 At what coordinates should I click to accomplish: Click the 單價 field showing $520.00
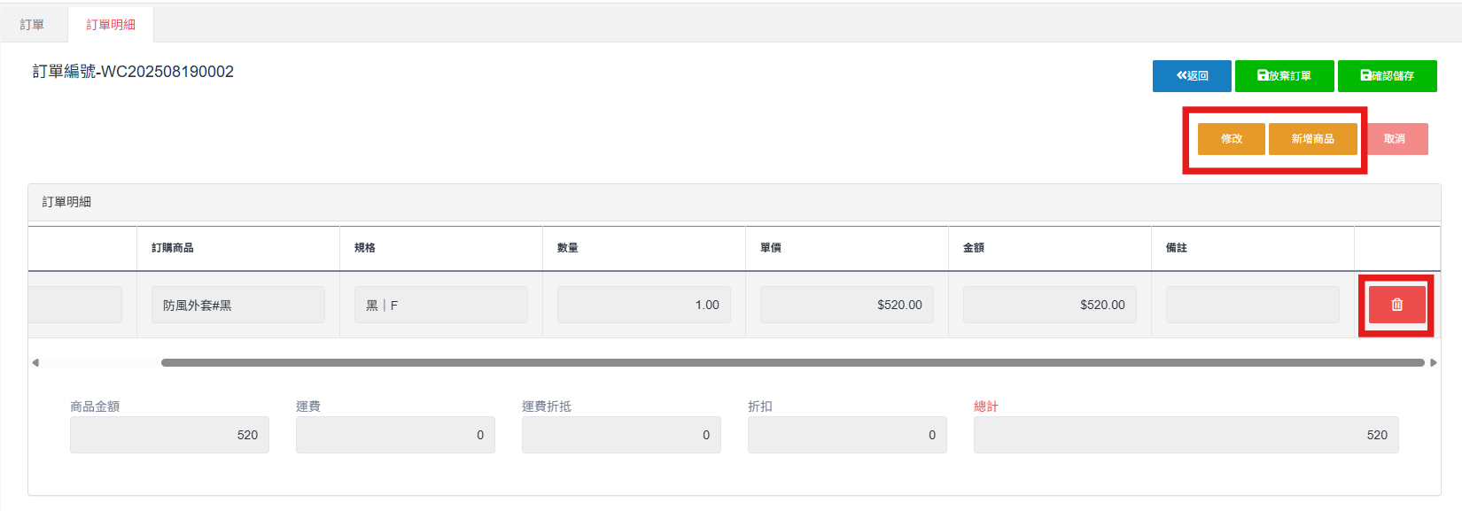coord(847,305)
